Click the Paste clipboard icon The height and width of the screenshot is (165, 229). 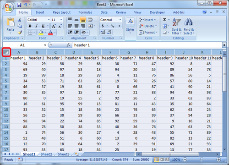click(11, 22)
